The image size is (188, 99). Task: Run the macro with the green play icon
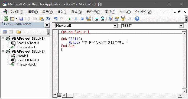[x=70, y=19]
